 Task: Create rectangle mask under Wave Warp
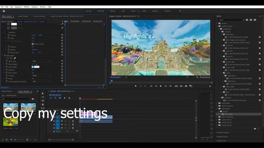pyautogui.click(x=11, y=58)
